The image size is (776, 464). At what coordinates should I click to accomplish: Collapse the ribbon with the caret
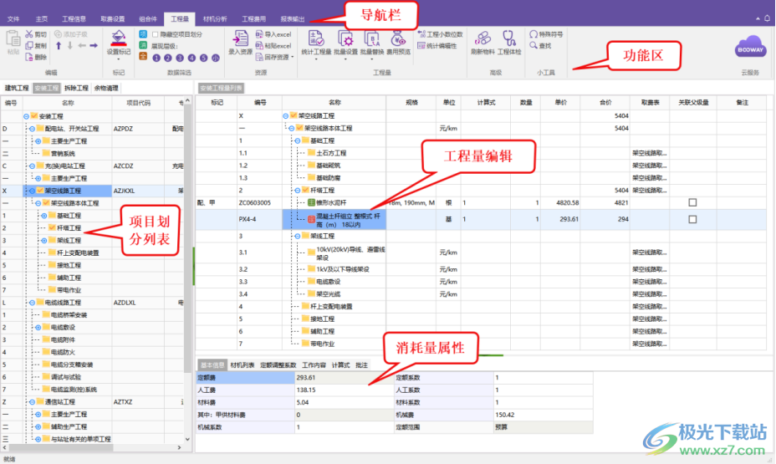pyautogui.click(x=758, y=18)
